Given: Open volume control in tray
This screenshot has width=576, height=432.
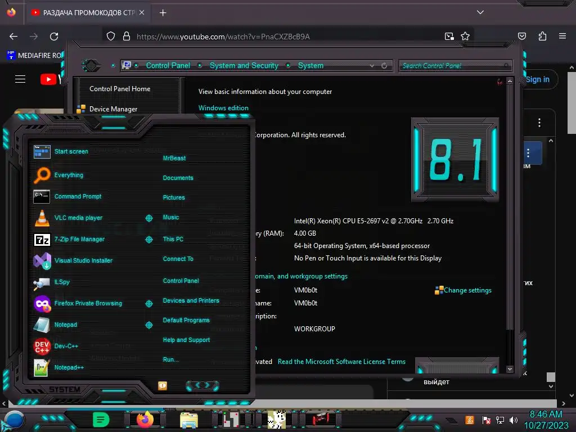Looking at the screenshot, I should 513,420.
